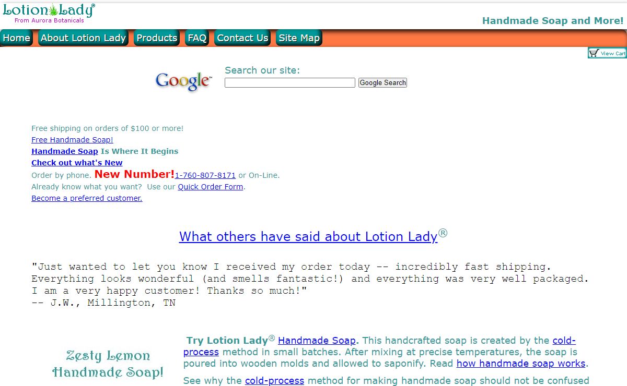Open the About Lotion Lady menu
Viewport: 627px width, 386px height.
tap(83, 38)
